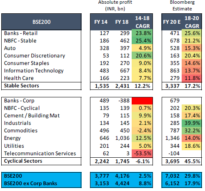Click the 18.6% Utilities estimate CAGR
Screen dimensions: 205x191
pos(192,146)
